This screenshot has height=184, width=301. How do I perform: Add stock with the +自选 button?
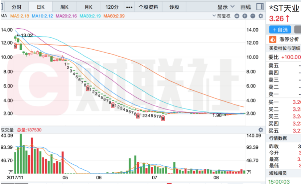[280, 29]
